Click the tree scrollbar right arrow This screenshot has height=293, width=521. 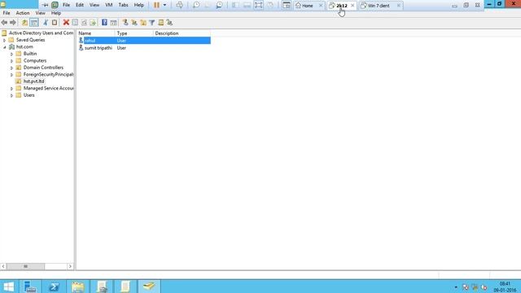(x=70, y=266)
